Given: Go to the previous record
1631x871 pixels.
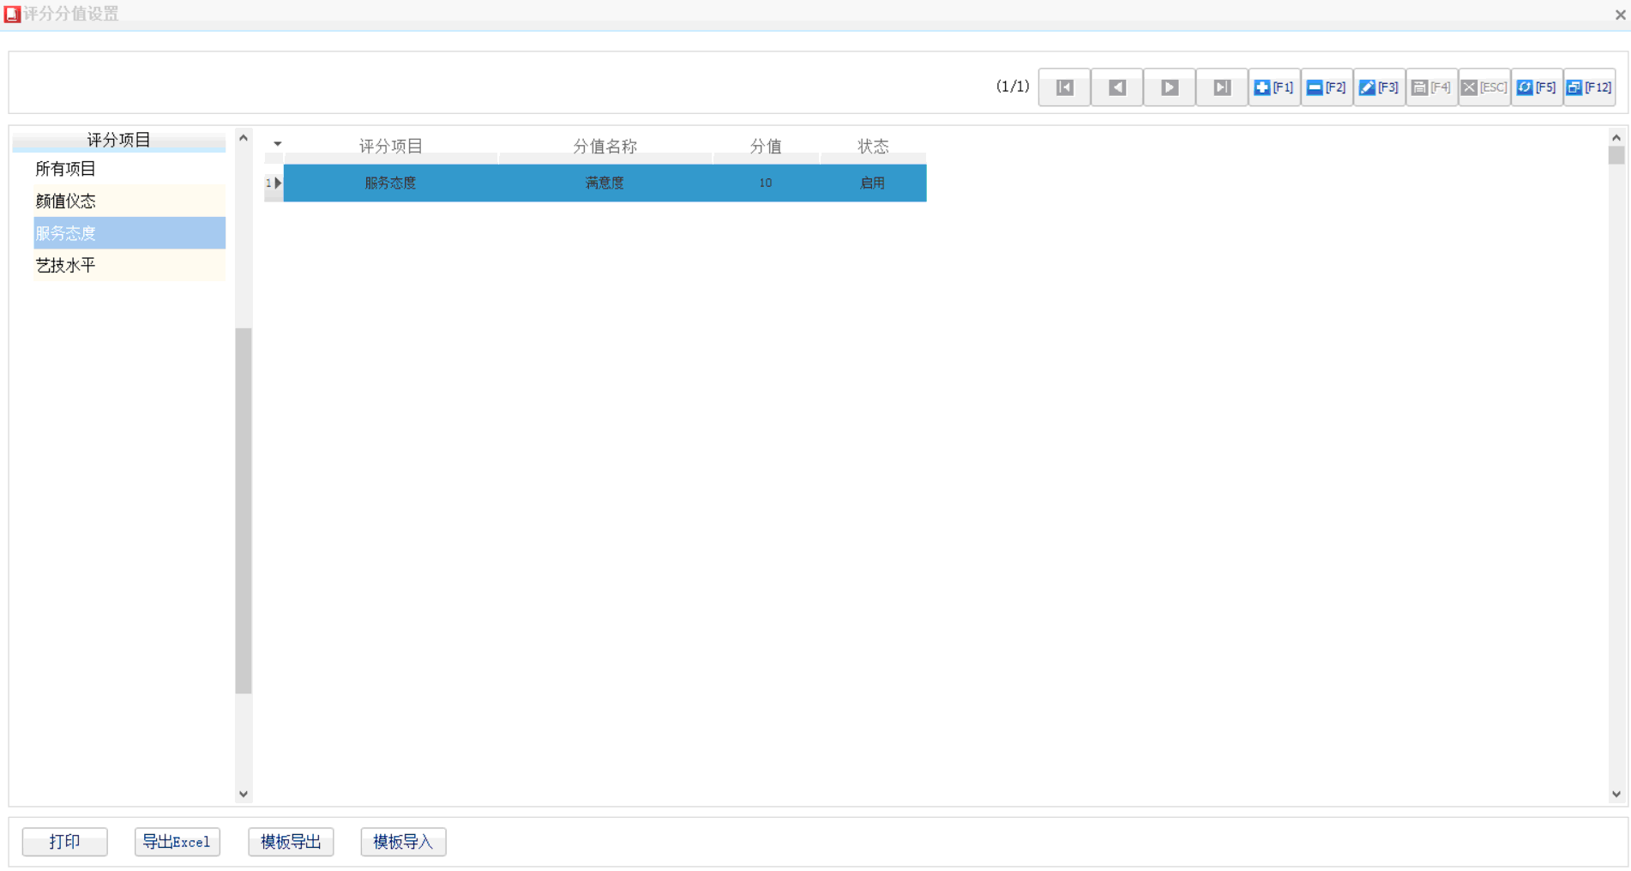Looking at the screenshot, I should tap(1116, 87).
